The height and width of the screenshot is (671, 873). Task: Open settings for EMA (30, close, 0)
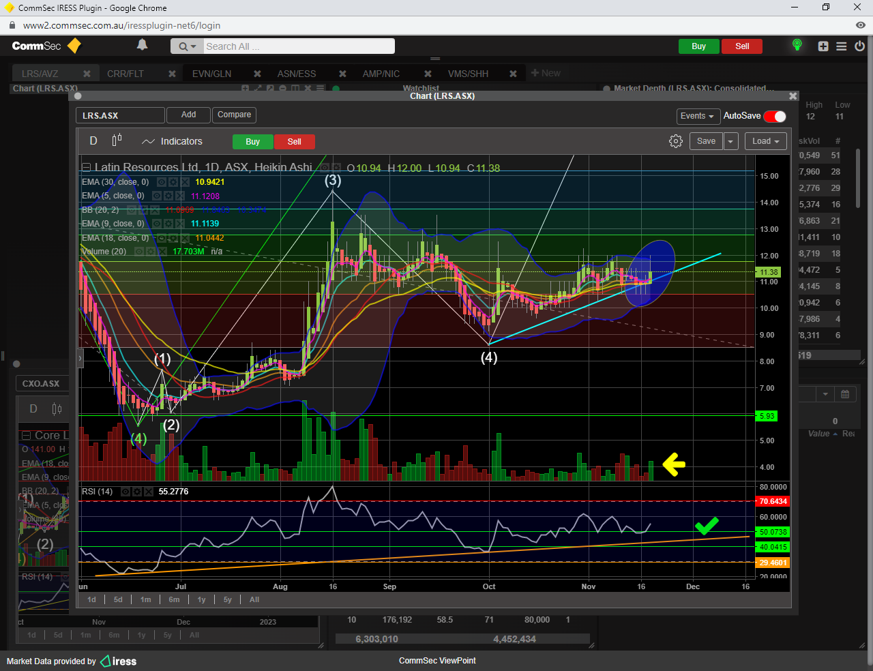[x=173, y=182]
